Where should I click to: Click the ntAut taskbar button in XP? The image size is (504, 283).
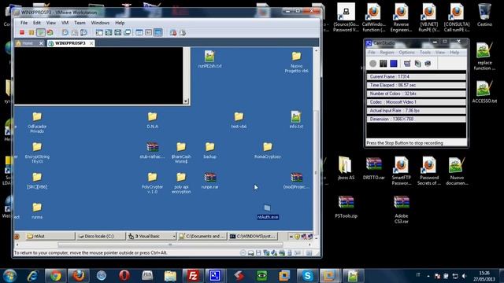click(50, 236)
